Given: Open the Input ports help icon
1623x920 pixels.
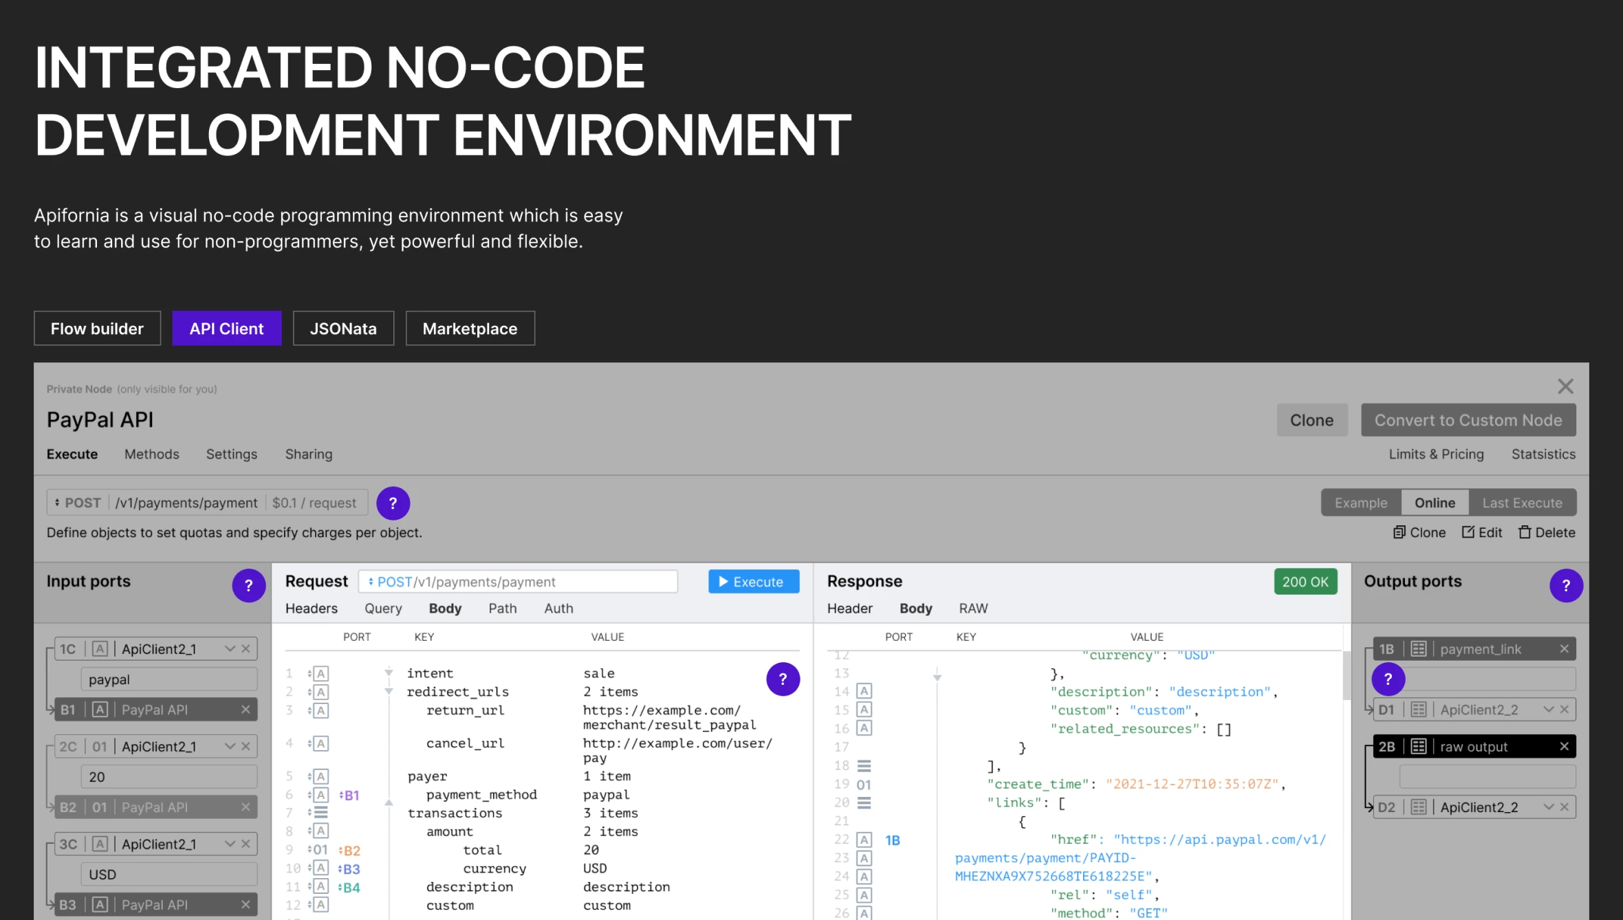Looking at the screenshot, I should tap(248, 586).
